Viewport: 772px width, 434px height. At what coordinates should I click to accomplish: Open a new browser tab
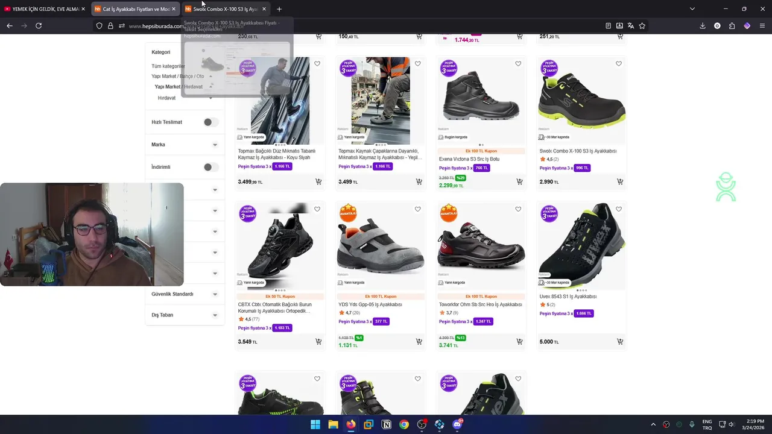(279, 9)
